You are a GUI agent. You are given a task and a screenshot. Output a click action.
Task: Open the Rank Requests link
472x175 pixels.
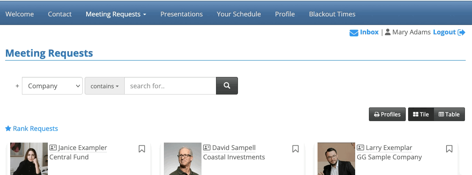click(35, 129)
